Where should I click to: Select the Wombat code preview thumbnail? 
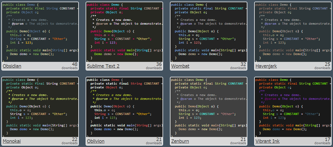click(209, 32)
